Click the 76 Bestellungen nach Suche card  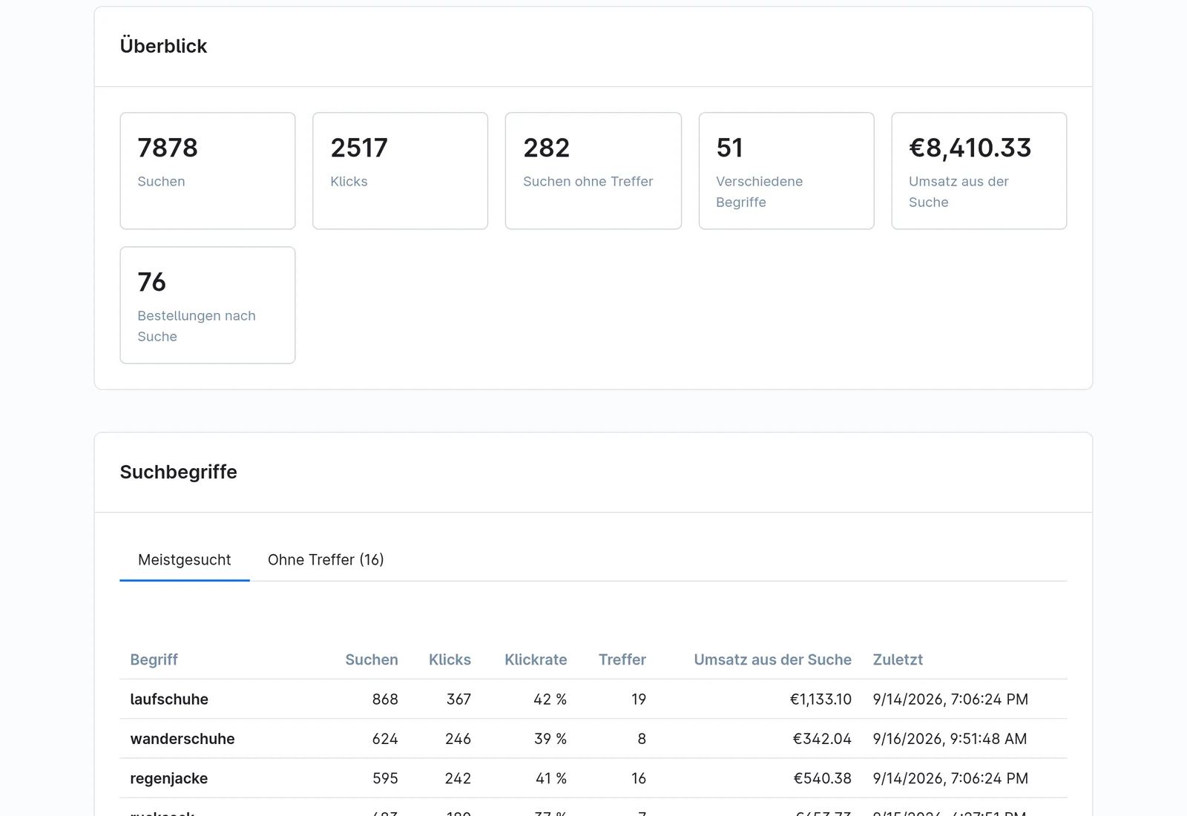click(208, 305)
